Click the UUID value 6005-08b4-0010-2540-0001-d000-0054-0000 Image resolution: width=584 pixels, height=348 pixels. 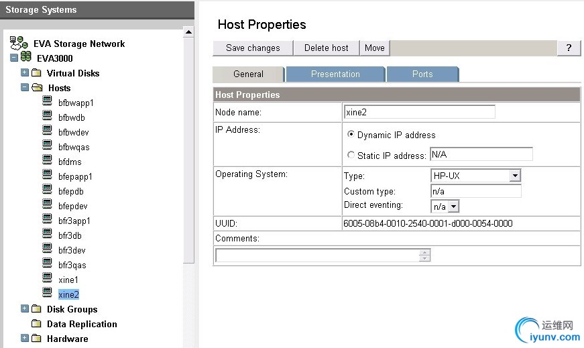[x=428, y=223]
